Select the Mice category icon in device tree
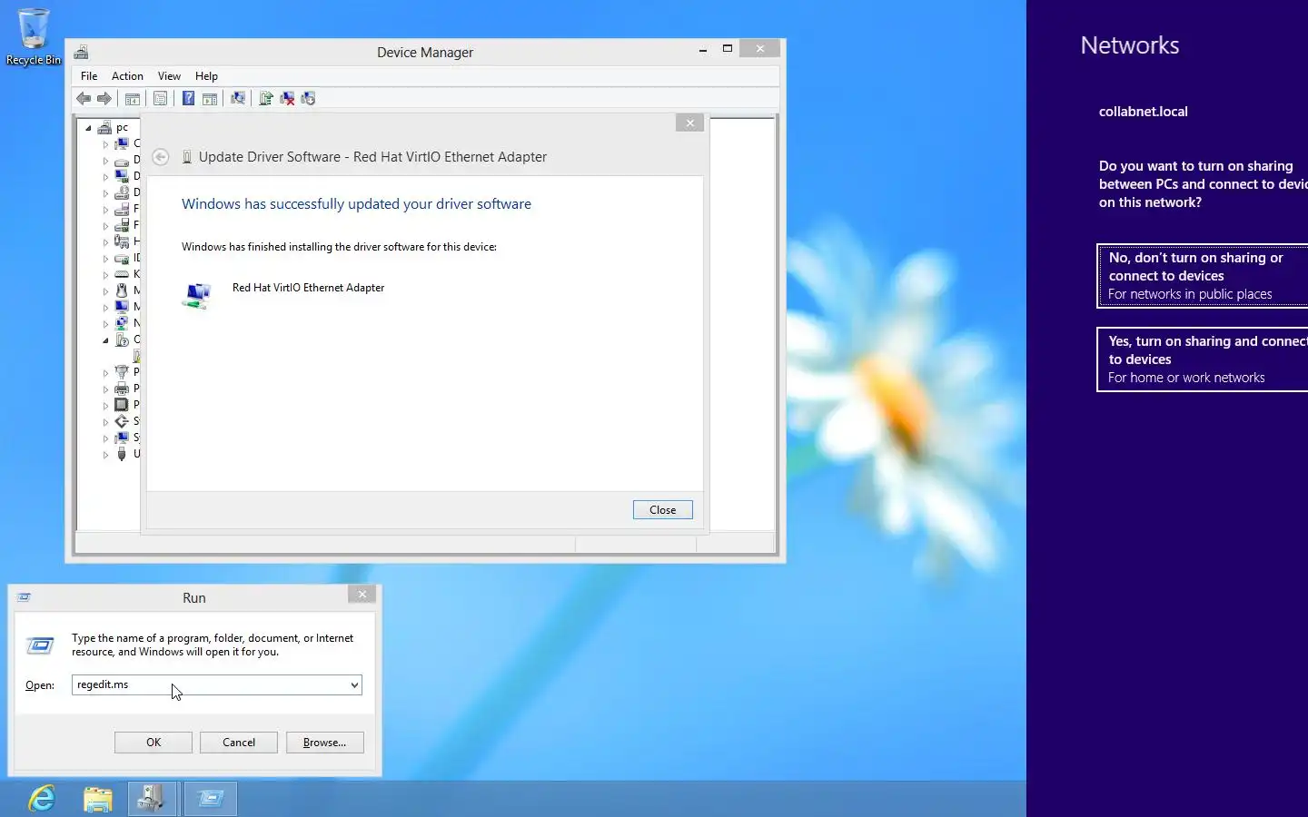 (x=122, y=290)
